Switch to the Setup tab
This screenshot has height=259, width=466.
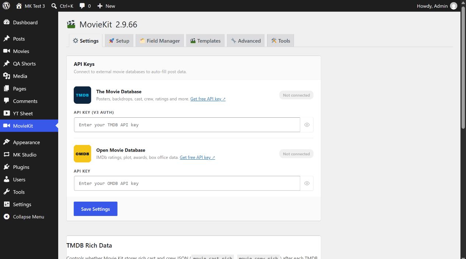119,41
